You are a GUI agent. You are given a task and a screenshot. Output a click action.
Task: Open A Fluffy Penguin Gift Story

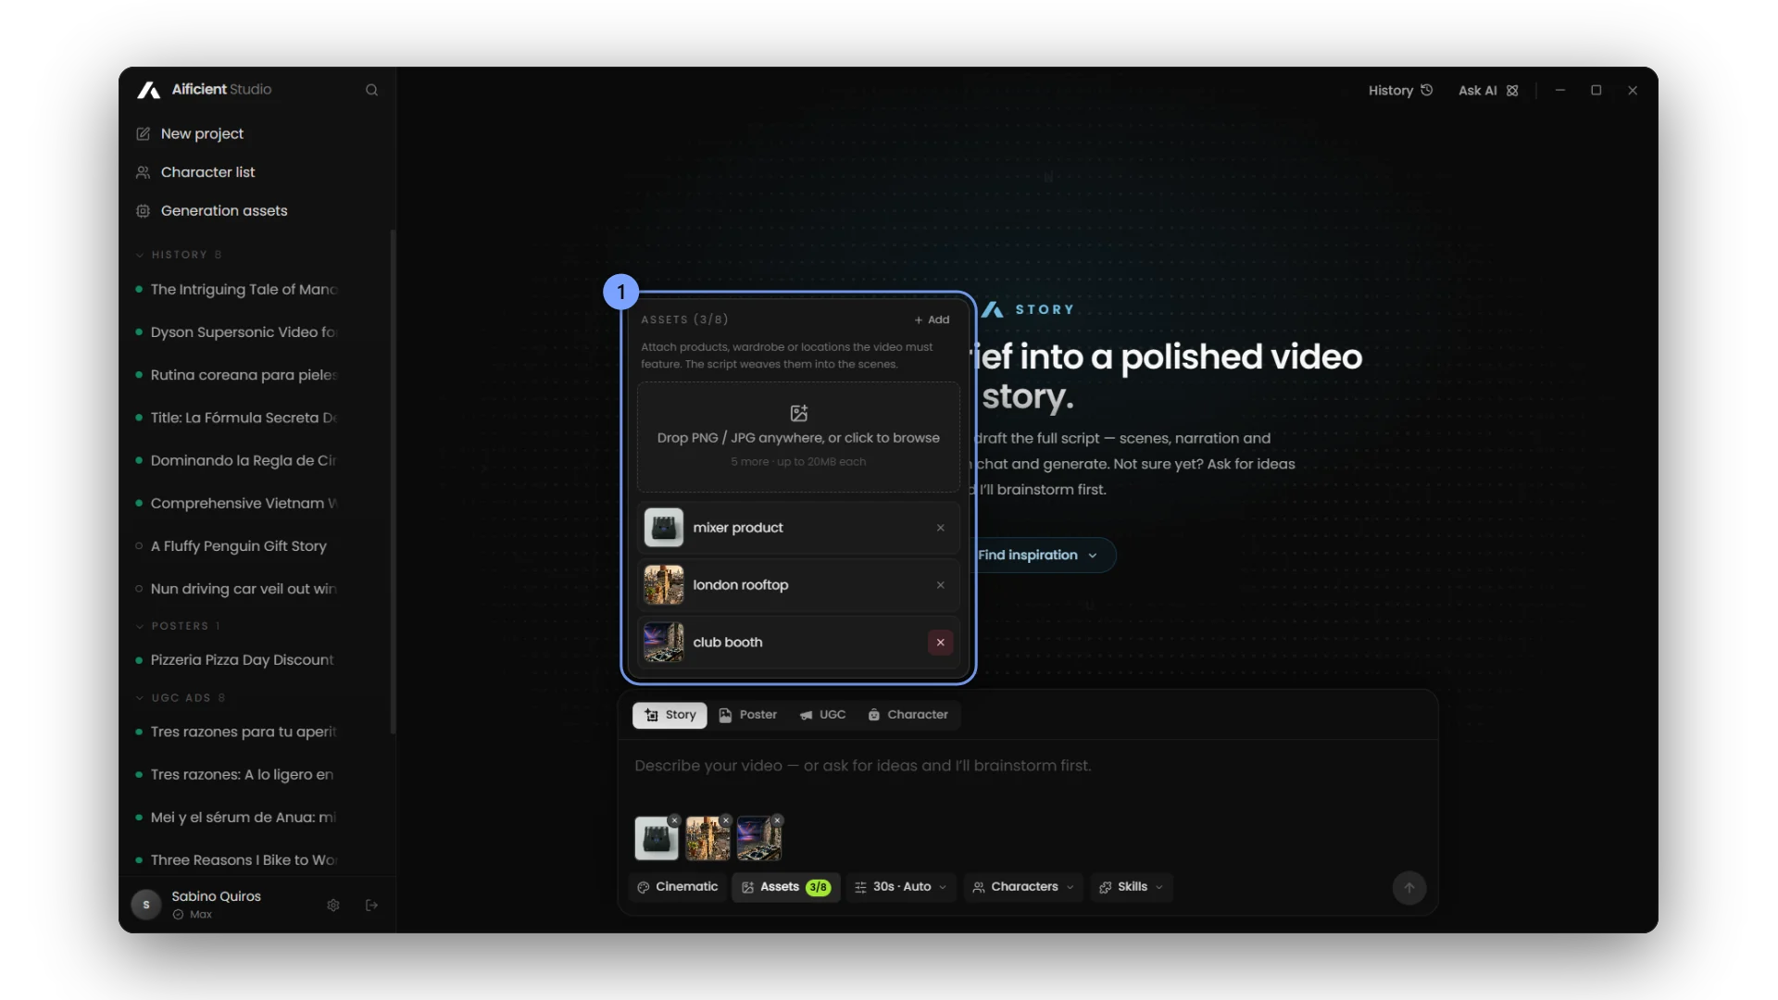pos(239,546)
